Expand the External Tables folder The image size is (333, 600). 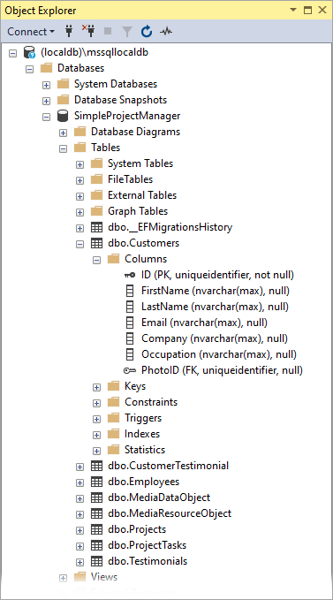pos(79,196)
